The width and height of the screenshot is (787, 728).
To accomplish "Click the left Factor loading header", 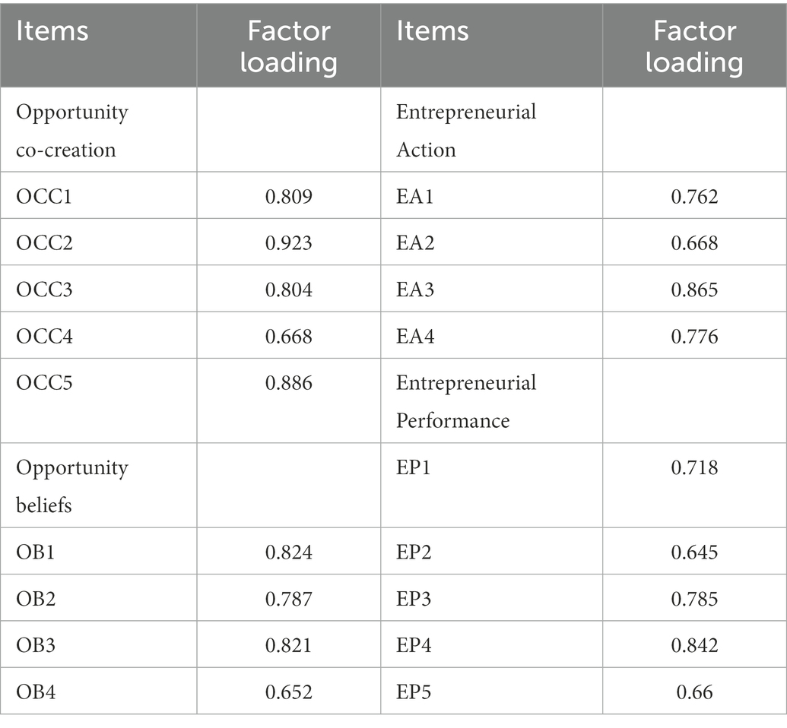I will point(289,46).
